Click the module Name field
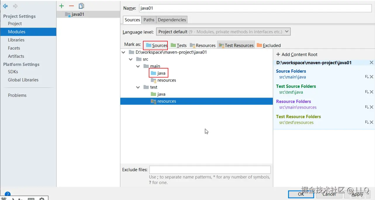This screenshot has width=375, height=200. 256,8
